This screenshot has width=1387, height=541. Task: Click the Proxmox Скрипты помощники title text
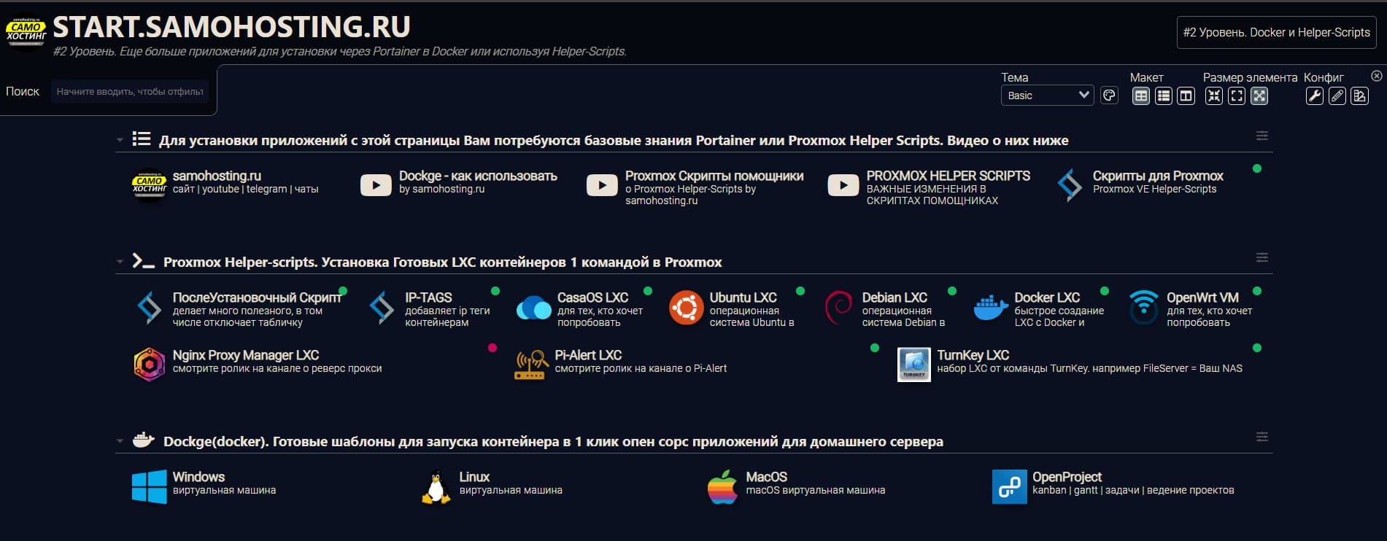(x=714, y=176)
